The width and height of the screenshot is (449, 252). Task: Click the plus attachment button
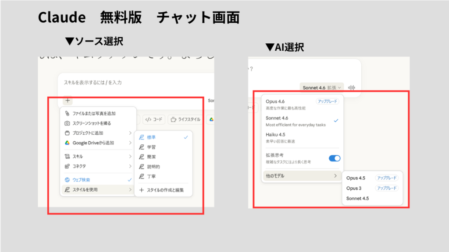pos(68,100)
